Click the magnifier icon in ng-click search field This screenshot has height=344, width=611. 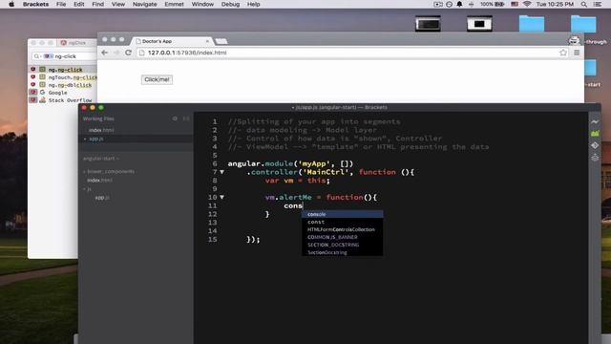(x=36, y=56)
